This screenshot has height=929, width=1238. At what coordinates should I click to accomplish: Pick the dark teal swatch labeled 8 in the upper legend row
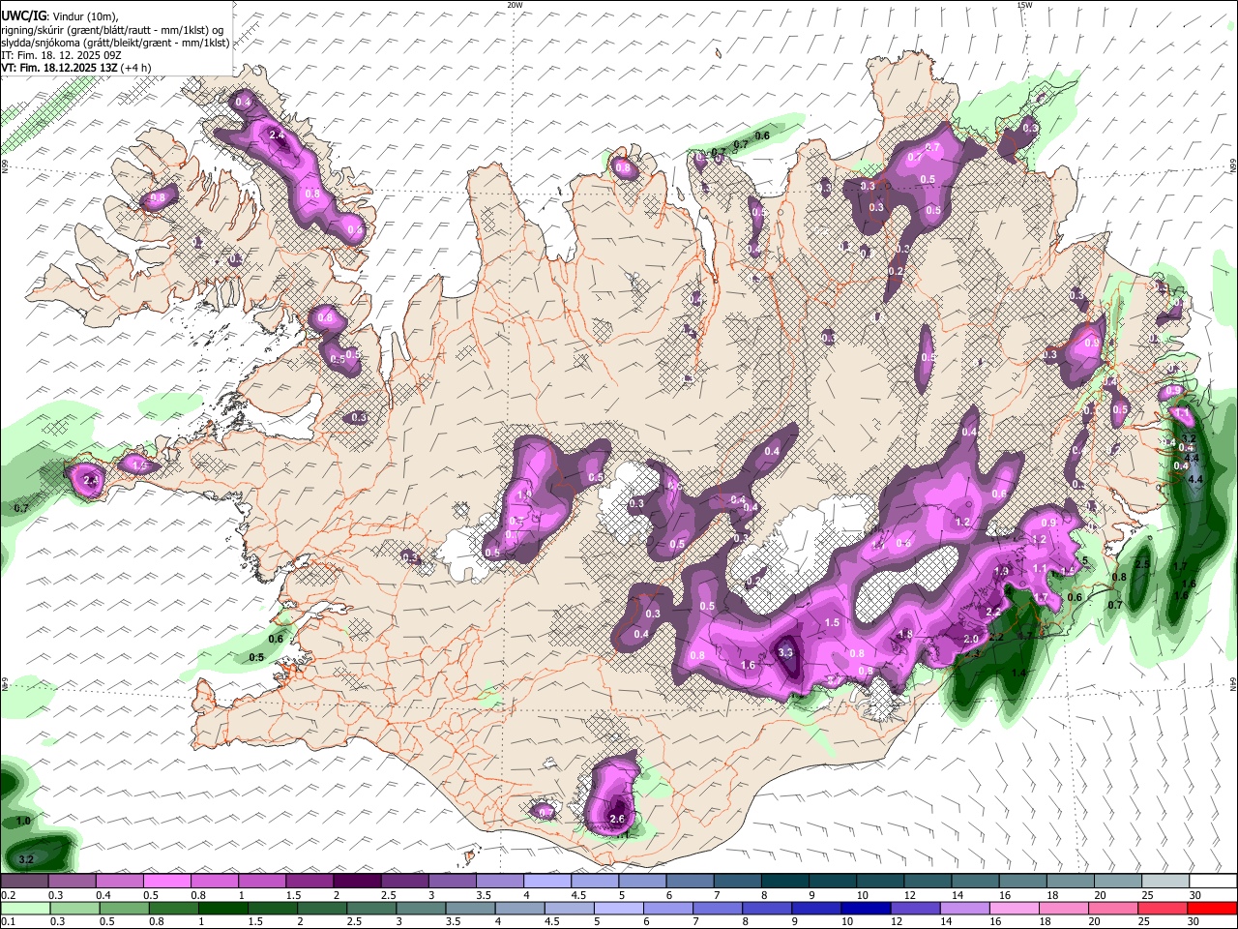[785, 882]
